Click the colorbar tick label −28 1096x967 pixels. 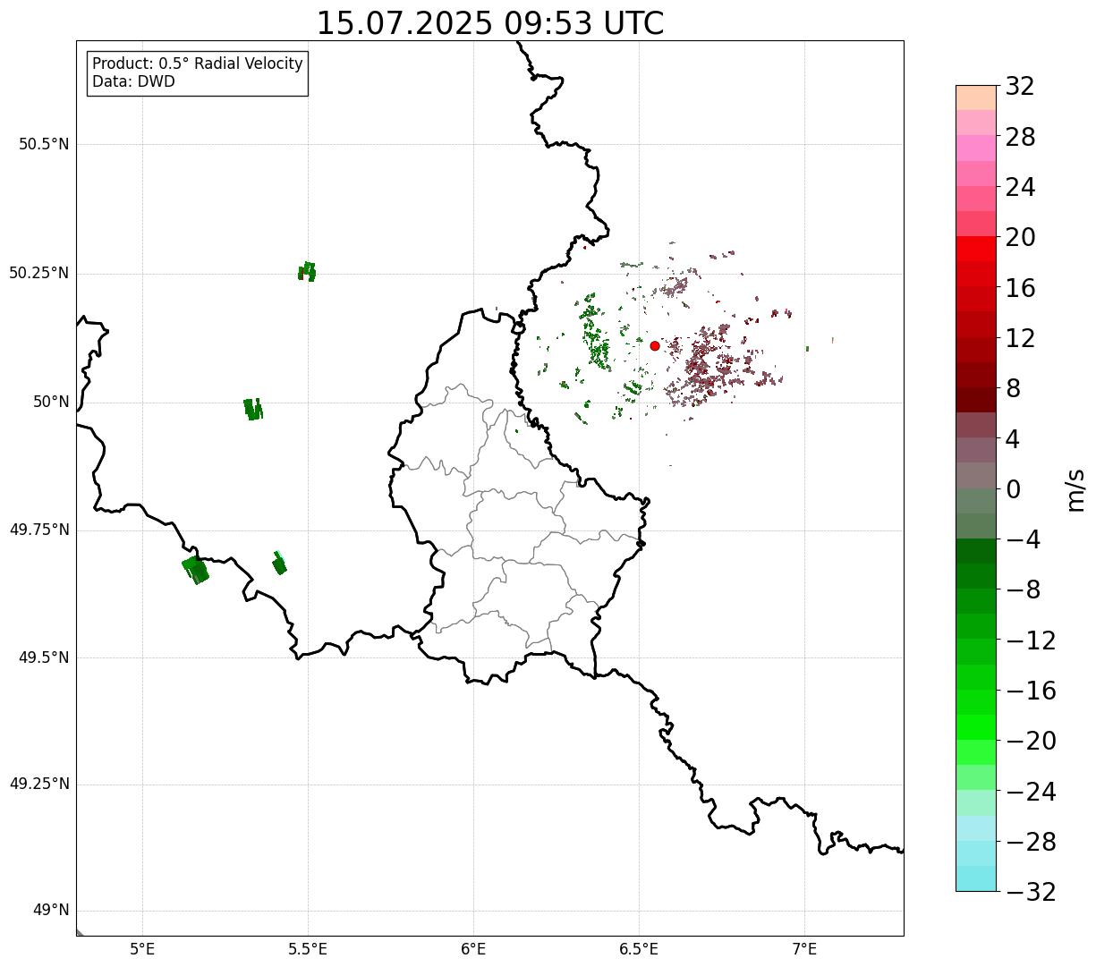tap(1031, 842)
